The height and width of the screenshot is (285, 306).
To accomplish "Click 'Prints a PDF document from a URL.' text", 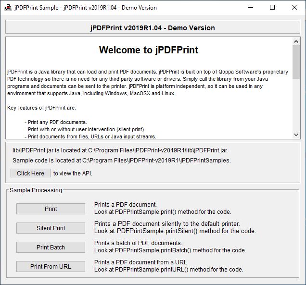I will (x=141, y=262).
